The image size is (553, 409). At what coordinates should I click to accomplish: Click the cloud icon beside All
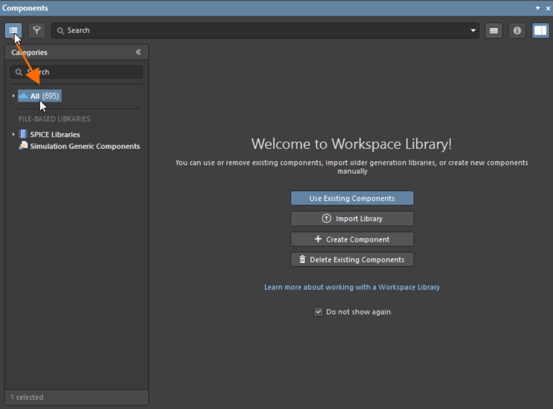23,96
